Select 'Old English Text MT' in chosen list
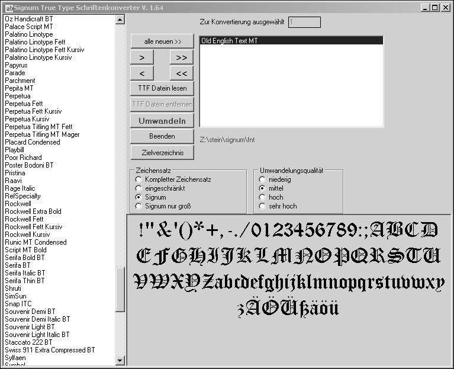 (291, 40)
